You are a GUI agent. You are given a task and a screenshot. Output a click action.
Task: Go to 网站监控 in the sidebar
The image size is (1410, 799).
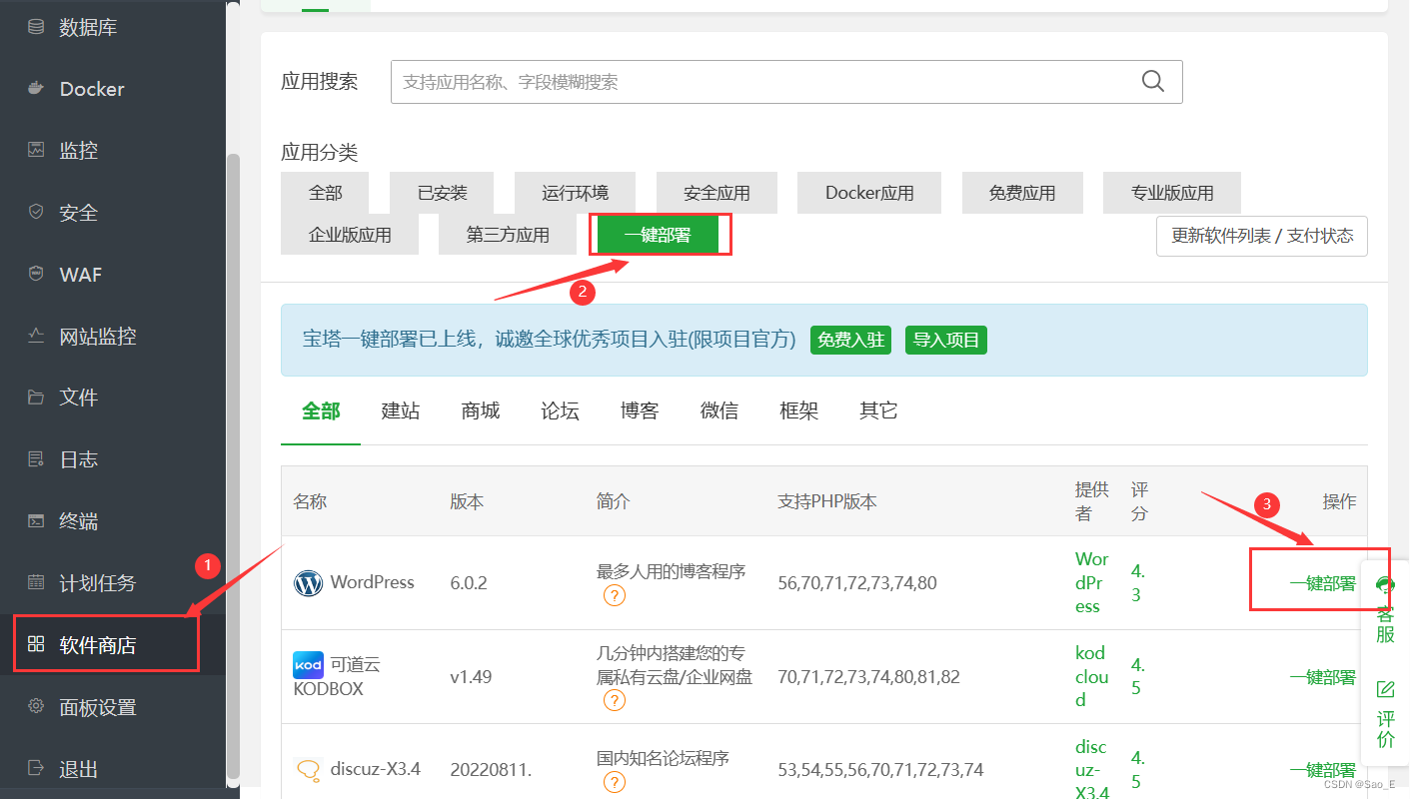(x=98, y=337)
